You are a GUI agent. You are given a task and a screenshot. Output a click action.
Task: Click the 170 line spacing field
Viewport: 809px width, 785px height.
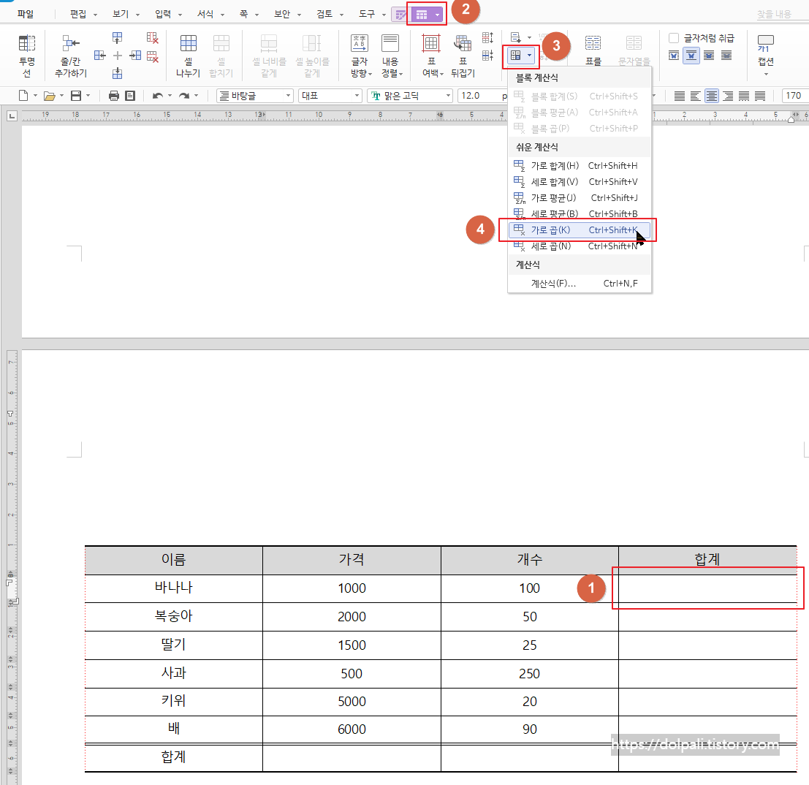pos(795,96)
